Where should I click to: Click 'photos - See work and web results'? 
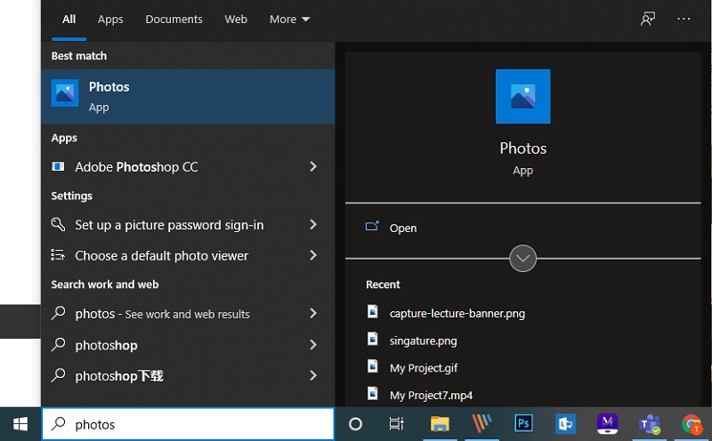188,313
